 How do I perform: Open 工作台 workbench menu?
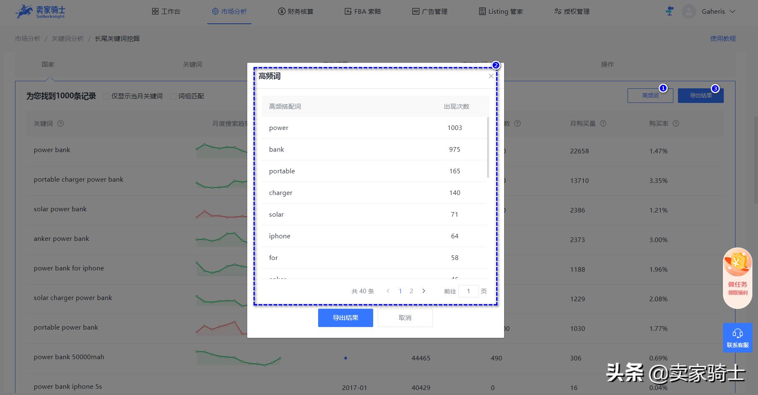click(166, 11)
